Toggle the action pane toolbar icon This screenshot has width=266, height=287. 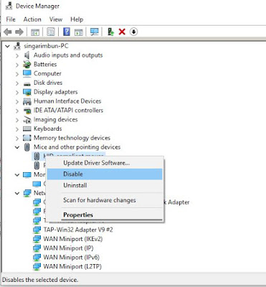tap(79, 32)
